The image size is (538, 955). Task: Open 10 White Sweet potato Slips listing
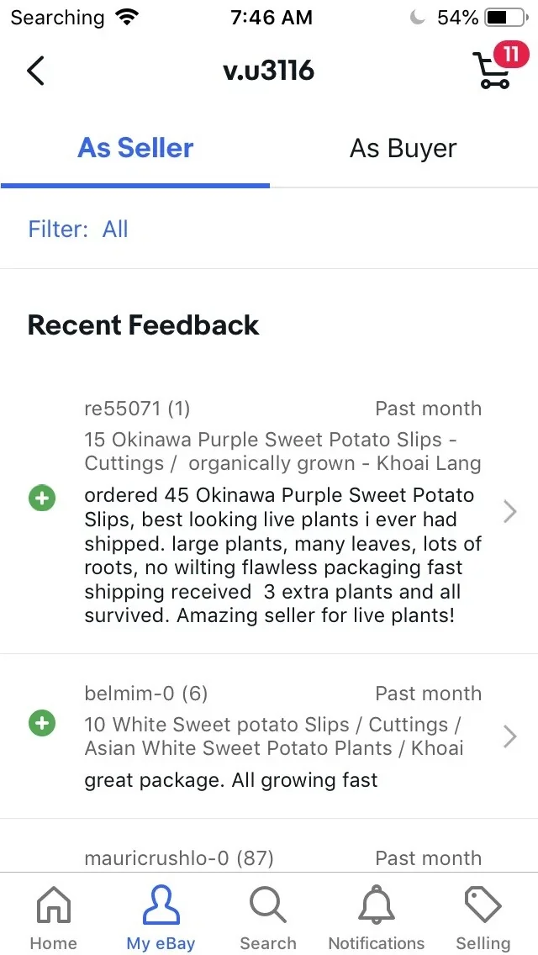pos(273,736)
